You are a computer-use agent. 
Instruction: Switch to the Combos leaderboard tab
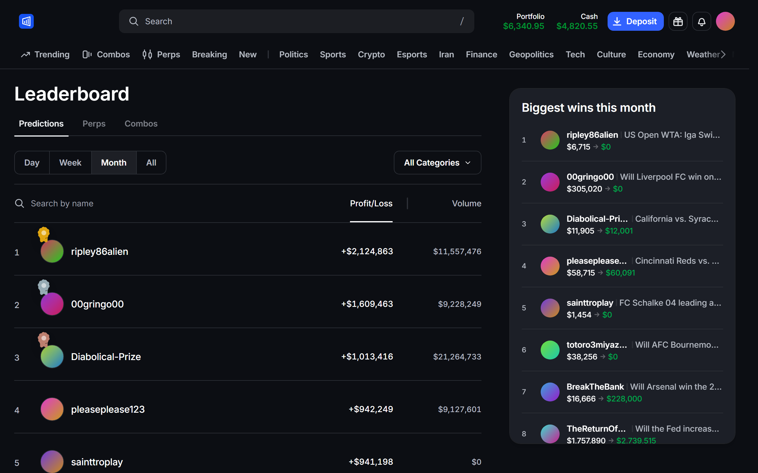(141, 124)
